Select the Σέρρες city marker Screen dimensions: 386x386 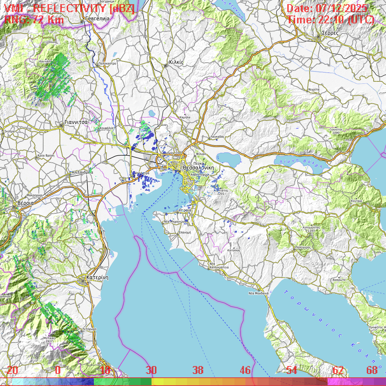click(319, 37)
